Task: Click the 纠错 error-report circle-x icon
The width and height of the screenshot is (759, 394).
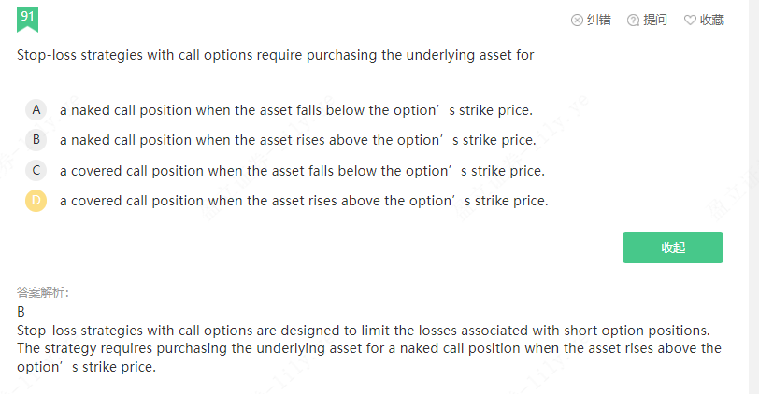Action: point(577,20)
